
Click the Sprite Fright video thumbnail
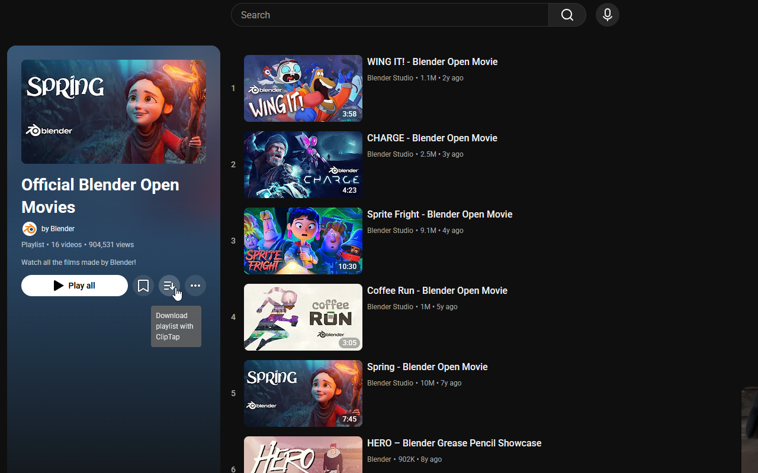[303, 241]
